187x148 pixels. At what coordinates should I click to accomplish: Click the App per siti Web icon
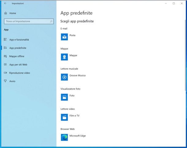5,64
